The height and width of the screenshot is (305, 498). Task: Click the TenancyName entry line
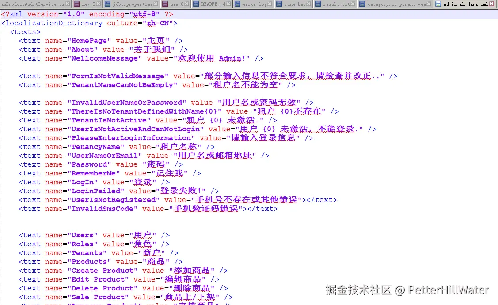point(117,147)
